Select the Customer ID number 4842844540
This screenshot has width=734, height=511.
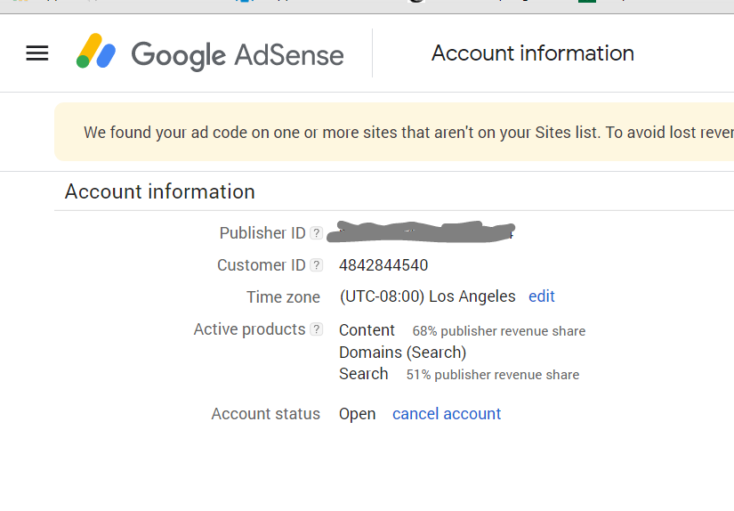pos(383,265)
